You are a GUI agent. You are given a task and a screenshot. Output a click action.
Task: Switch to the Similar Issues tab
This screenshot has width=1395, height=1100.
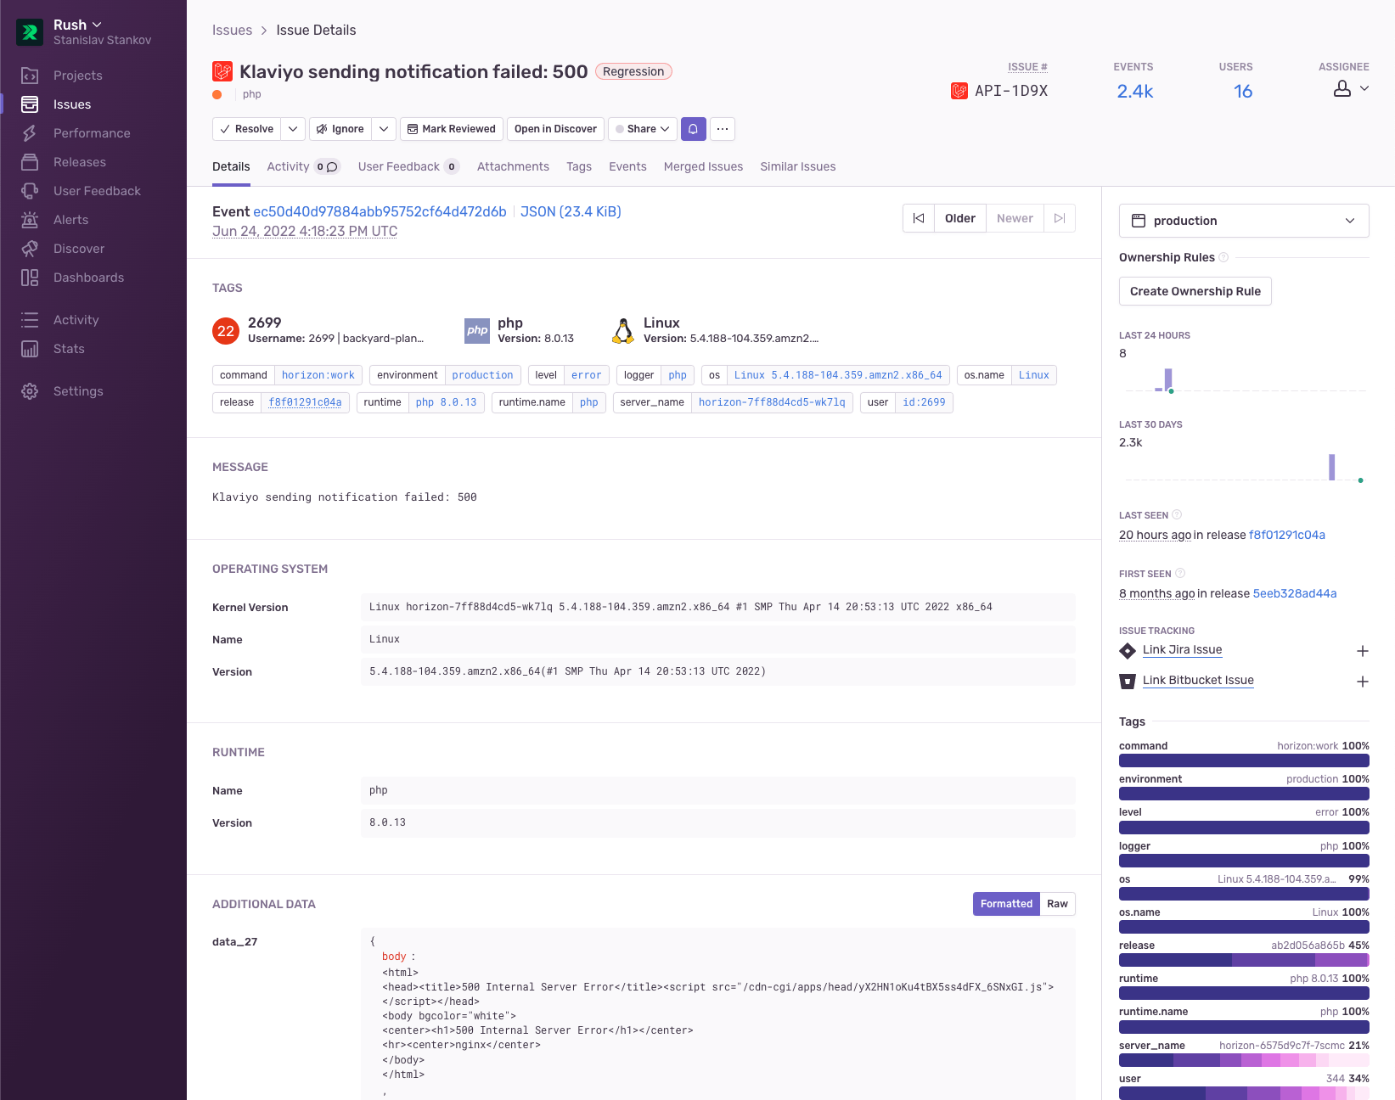pos(797,166)
